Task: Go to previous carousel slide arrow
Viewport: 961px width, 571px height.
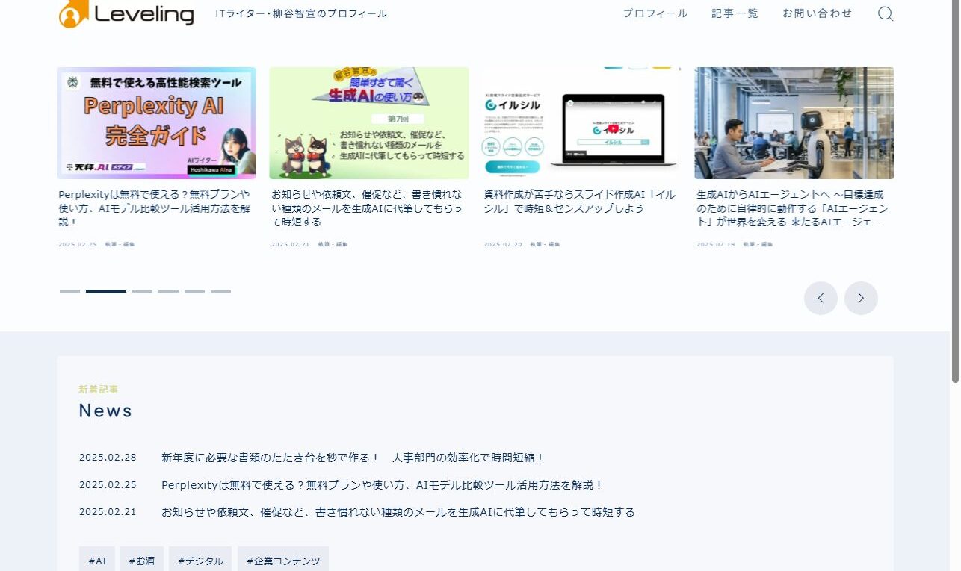Action: [821, 298]
